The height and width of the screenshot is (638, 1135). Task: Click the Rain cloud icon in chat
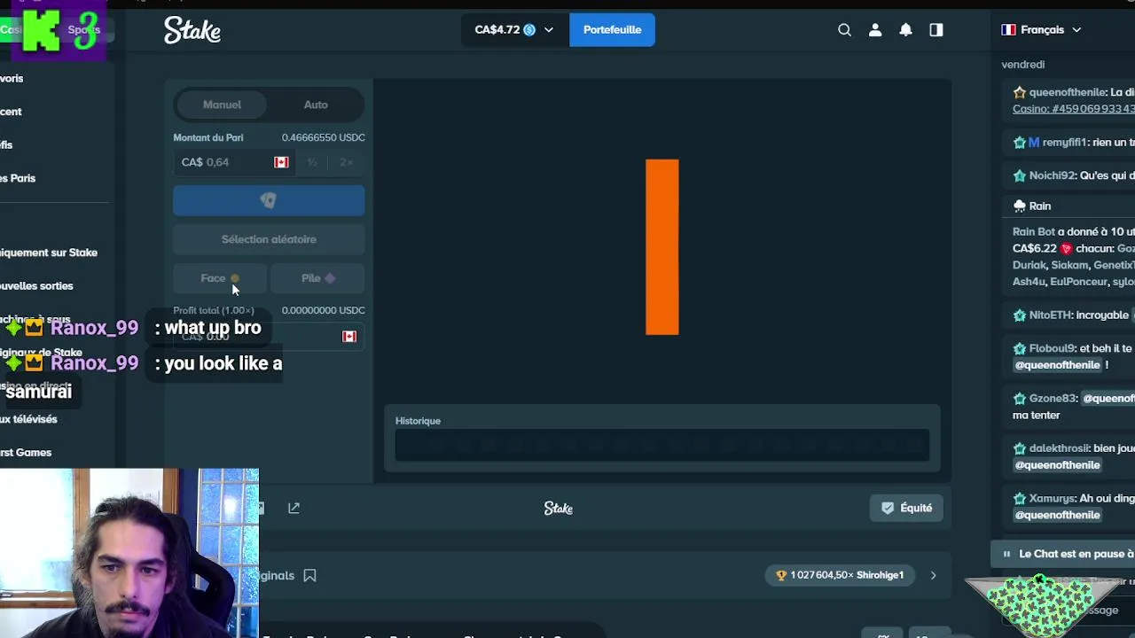coord(1020,206)
